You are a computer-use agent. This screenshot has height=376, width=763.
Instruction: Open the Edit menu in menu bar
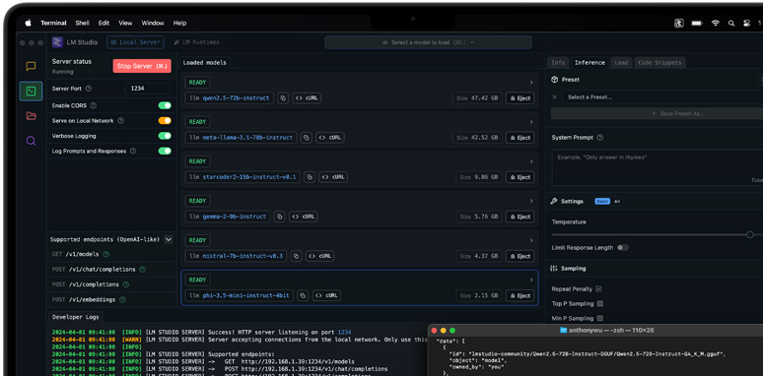[104, 23]
